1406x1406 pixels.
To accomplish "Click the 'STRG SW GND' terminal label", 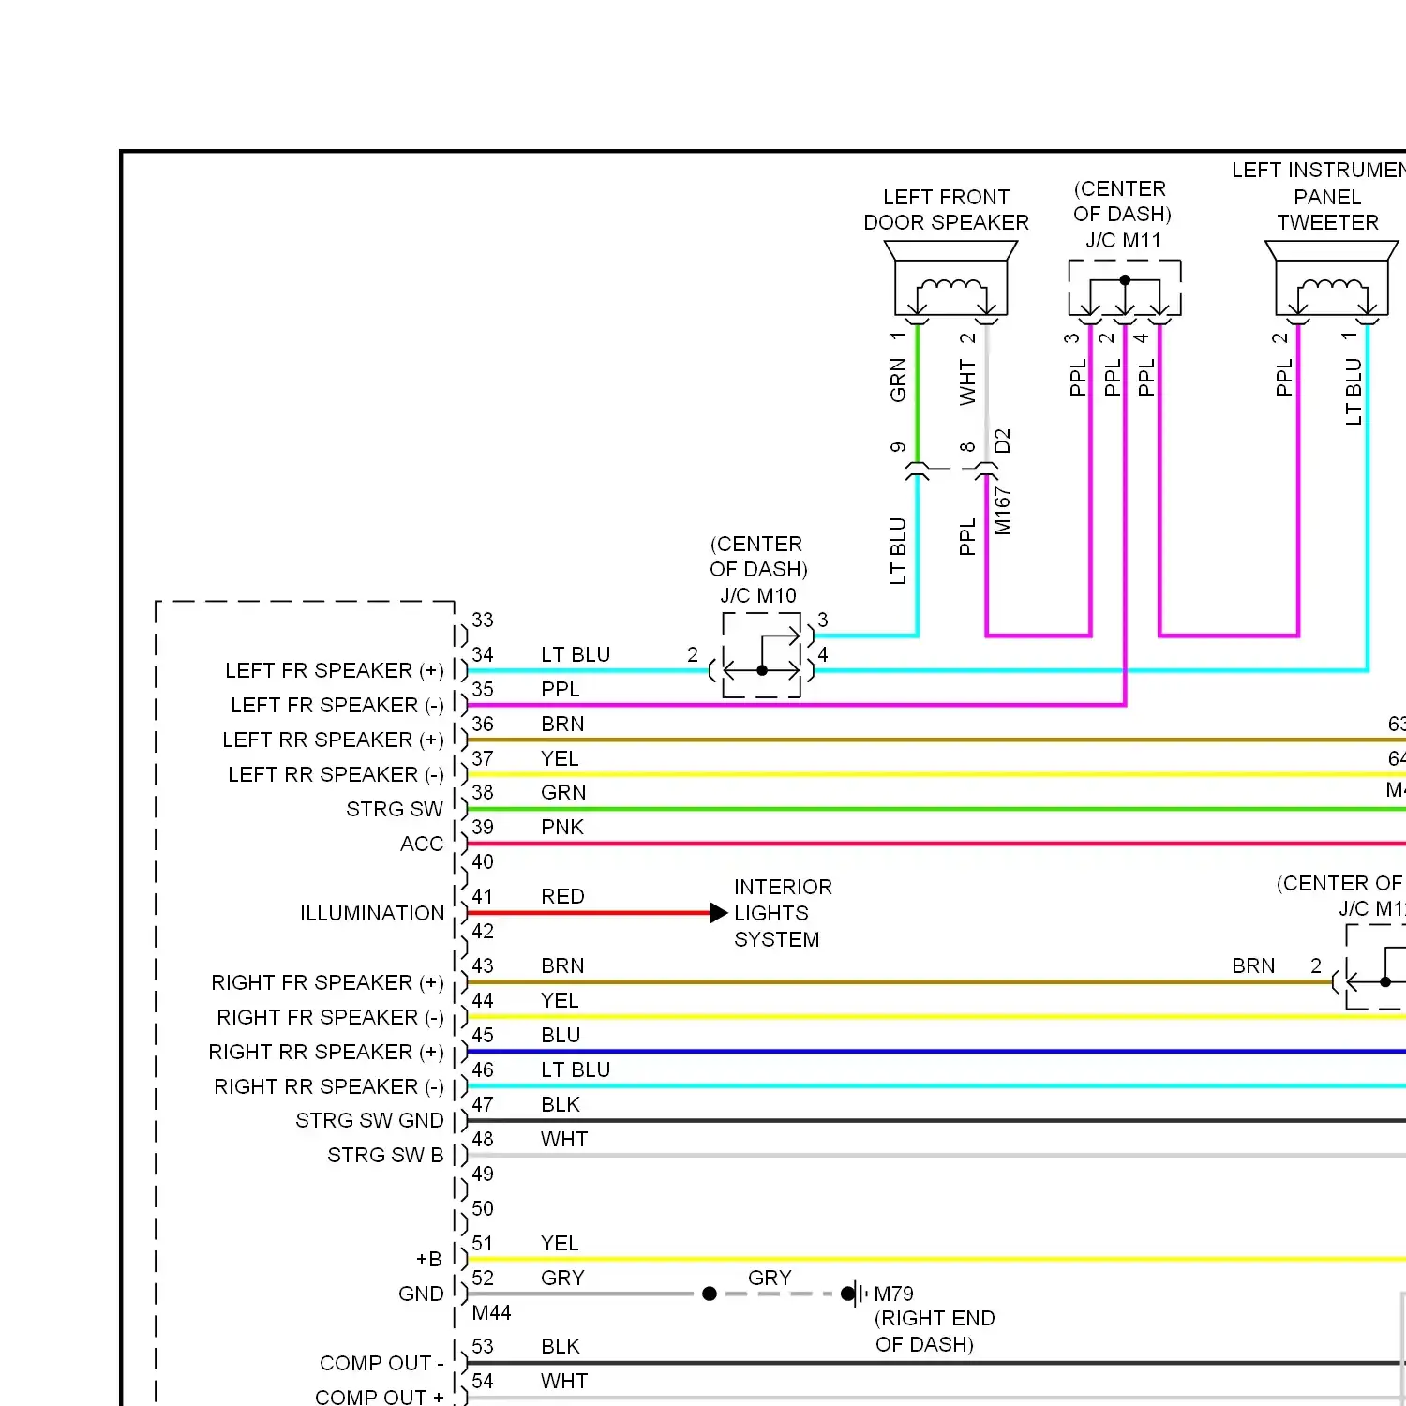I will pos(369,1120).
